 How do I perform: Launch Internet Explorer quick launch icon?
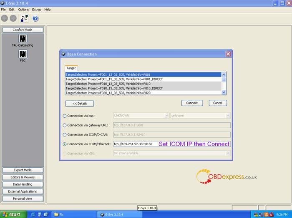coord(33,215)
